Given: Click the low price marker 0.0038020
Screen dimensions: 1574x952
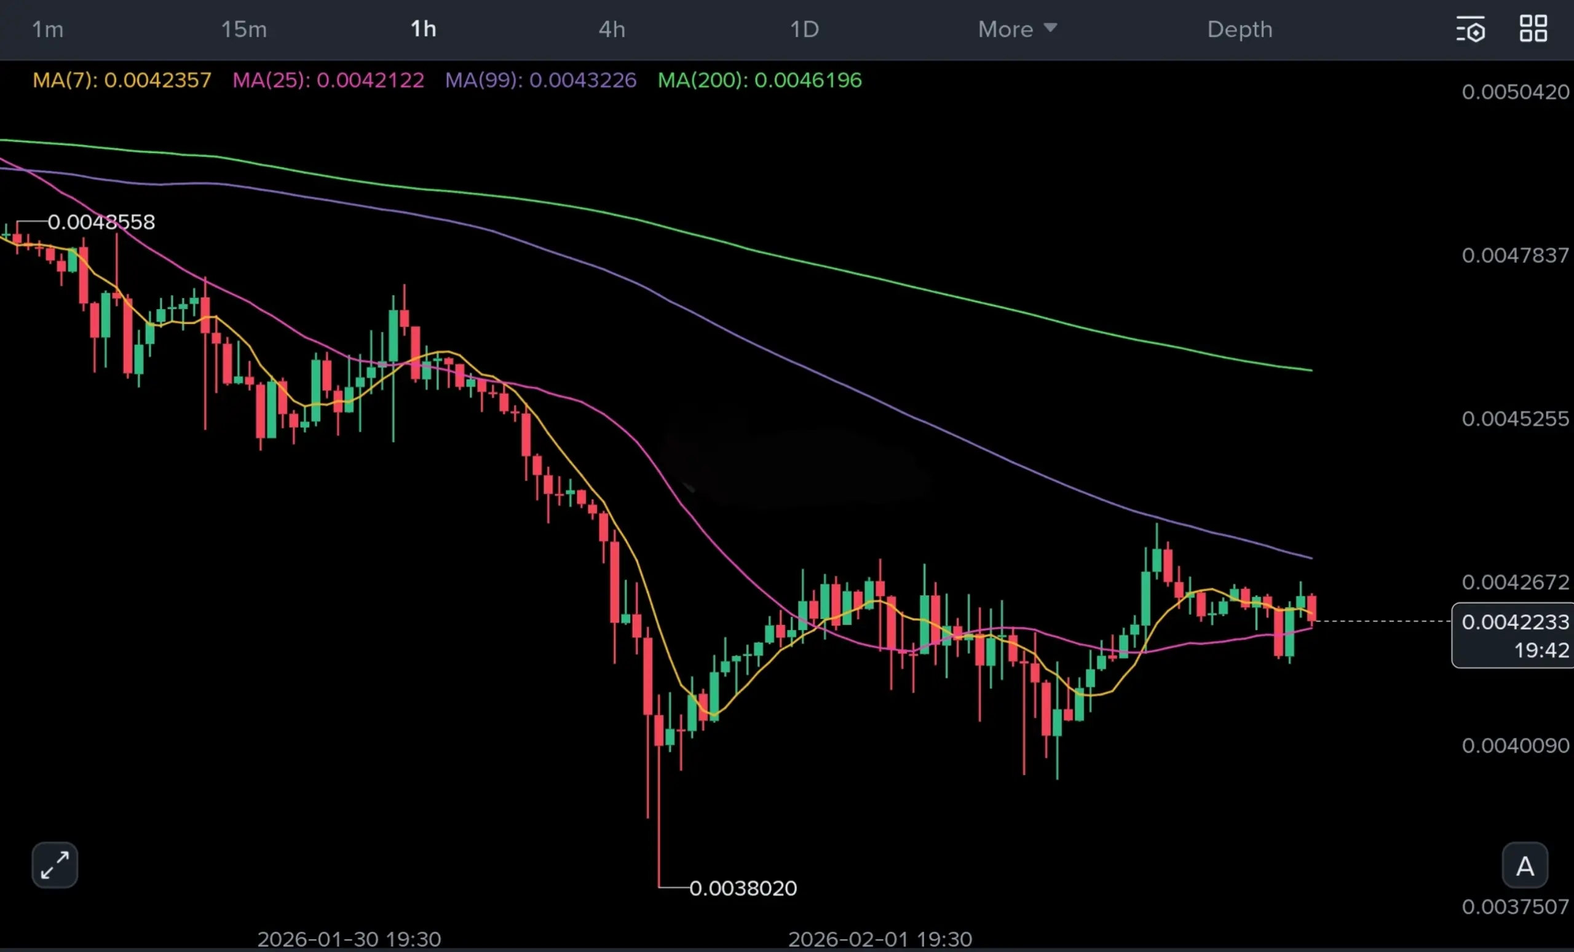Looking at the screenshot, I should (743, 888).
